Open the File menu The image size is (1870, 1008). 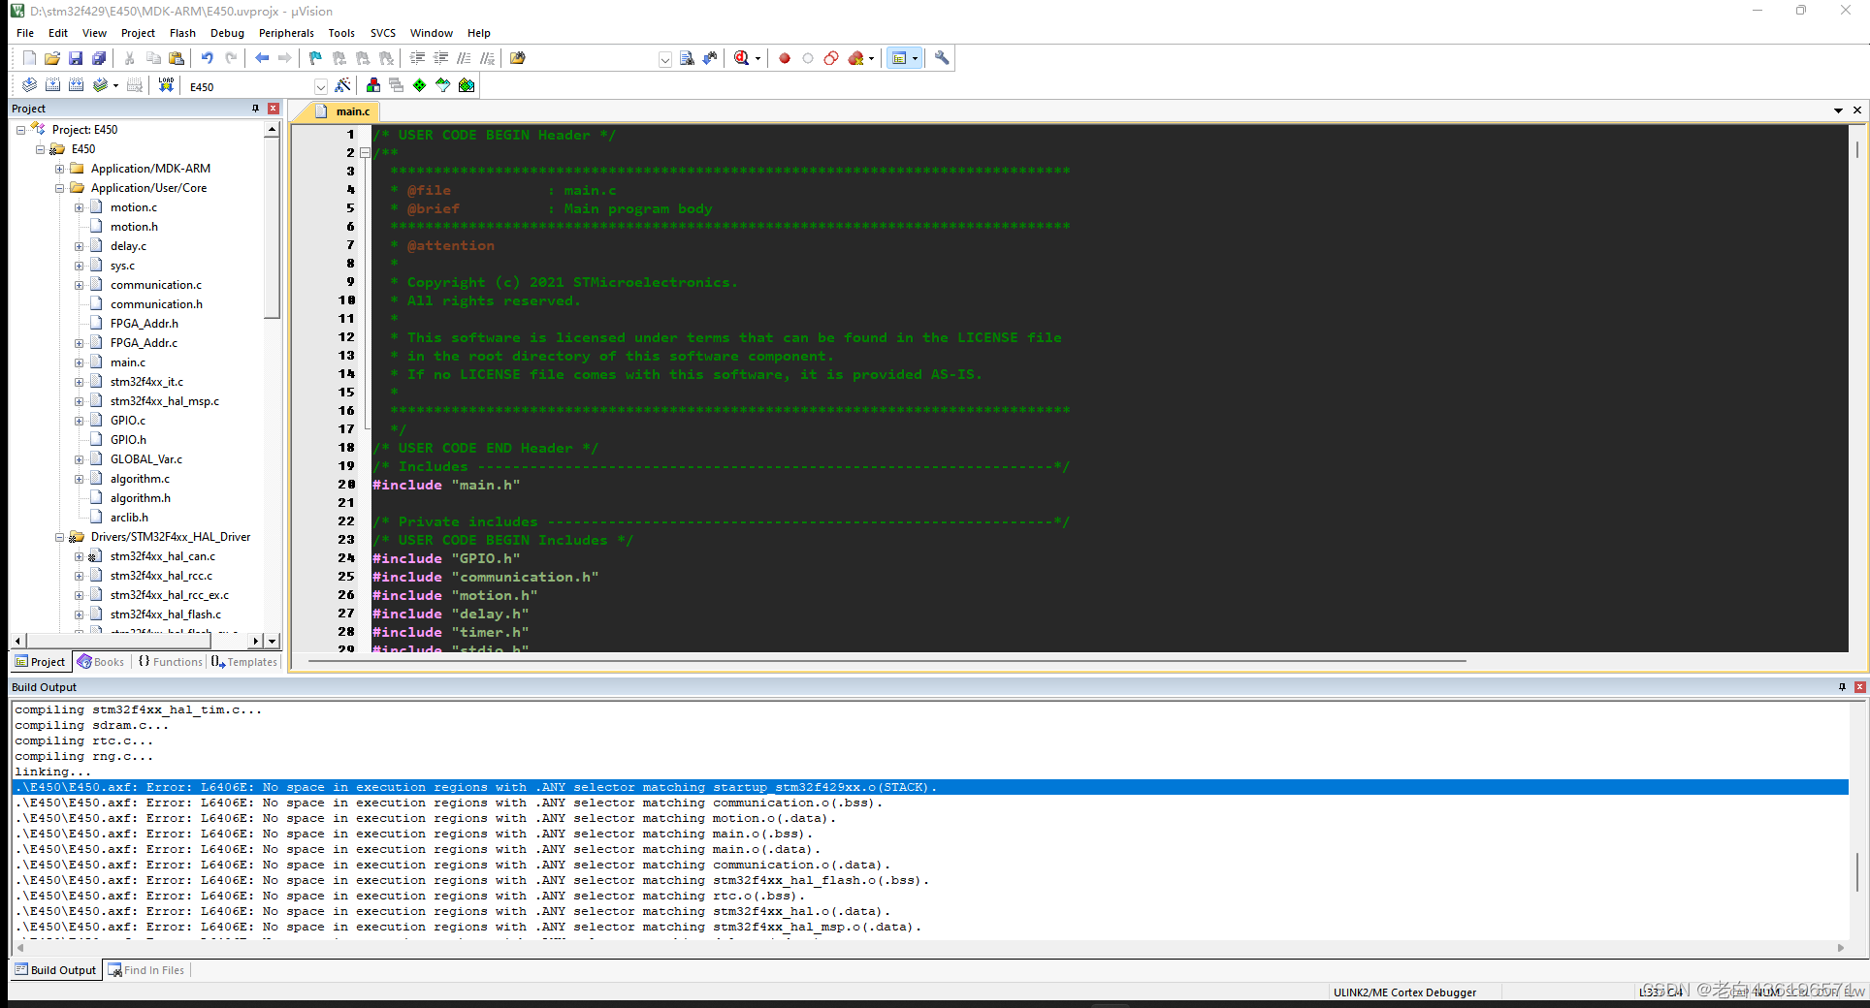(x=25, y=33)
